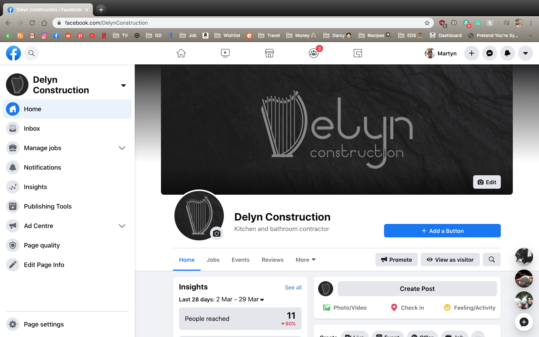Switch to the Events tab
The image size is (539, 337).
click(x=240, y=259)
